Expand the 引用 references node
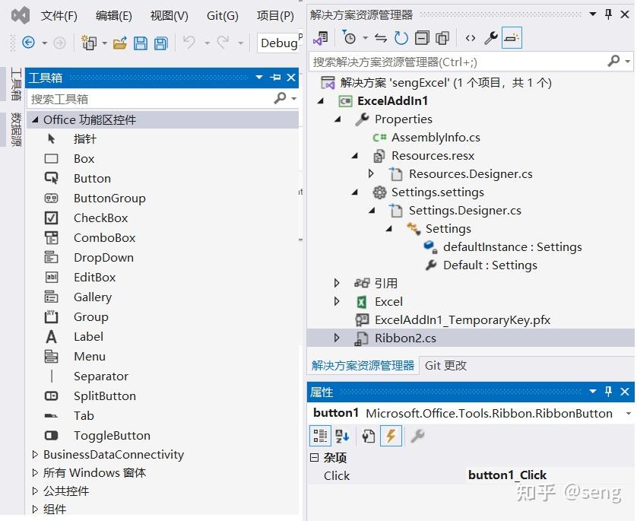The height and width of the screenshot is (521, 637). 337,283
